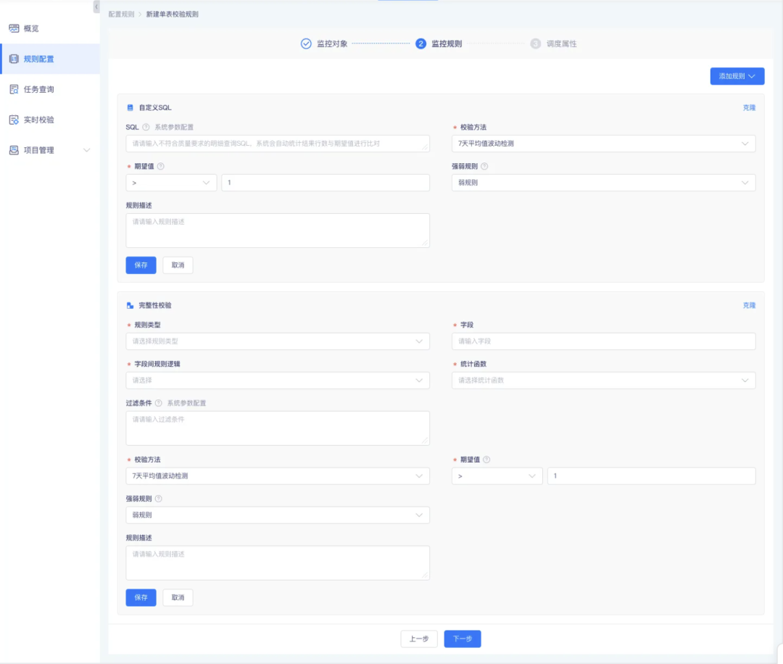The width and height of the screenshot is (783, 664).
Task: Click the completed 监控对象 step check icon
Action: pyautogui.click(x=306, y=44)
